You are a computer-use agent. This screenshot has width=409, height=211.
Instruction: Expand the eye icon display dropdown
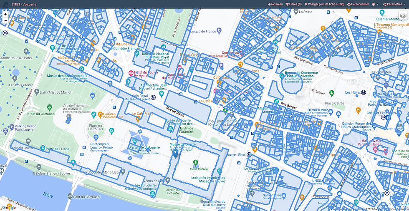click(x=375, y=5)
